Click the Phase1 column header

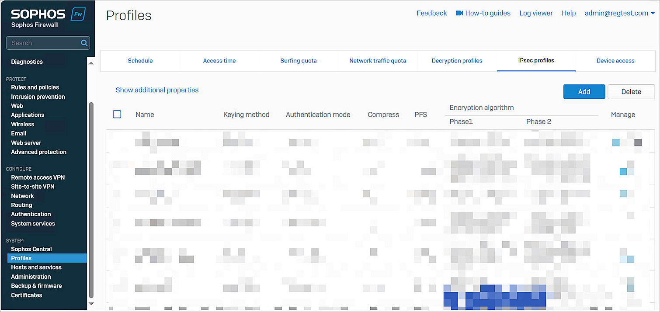point(461,121)
